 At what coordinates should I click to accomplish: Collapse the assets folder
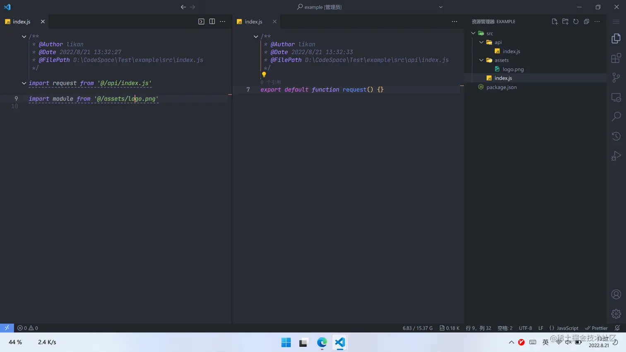point(482,60)
